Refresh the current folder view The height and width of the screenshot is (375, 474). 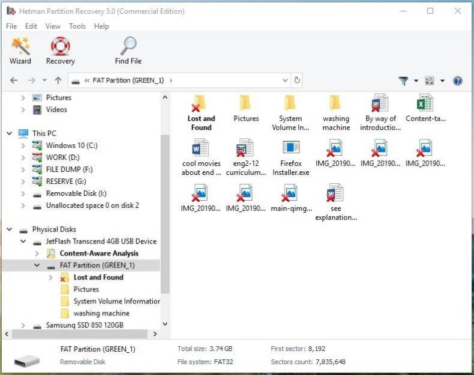click(297, 81)
